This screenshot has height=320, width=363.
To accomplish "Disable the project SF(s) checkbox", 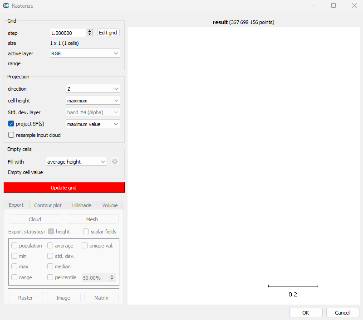I will (11, 124).
